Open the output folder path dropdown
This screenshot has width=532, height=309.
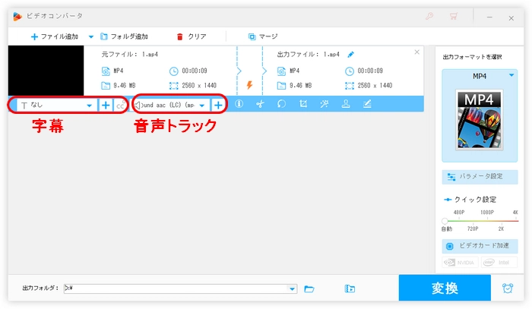point(293,289)
